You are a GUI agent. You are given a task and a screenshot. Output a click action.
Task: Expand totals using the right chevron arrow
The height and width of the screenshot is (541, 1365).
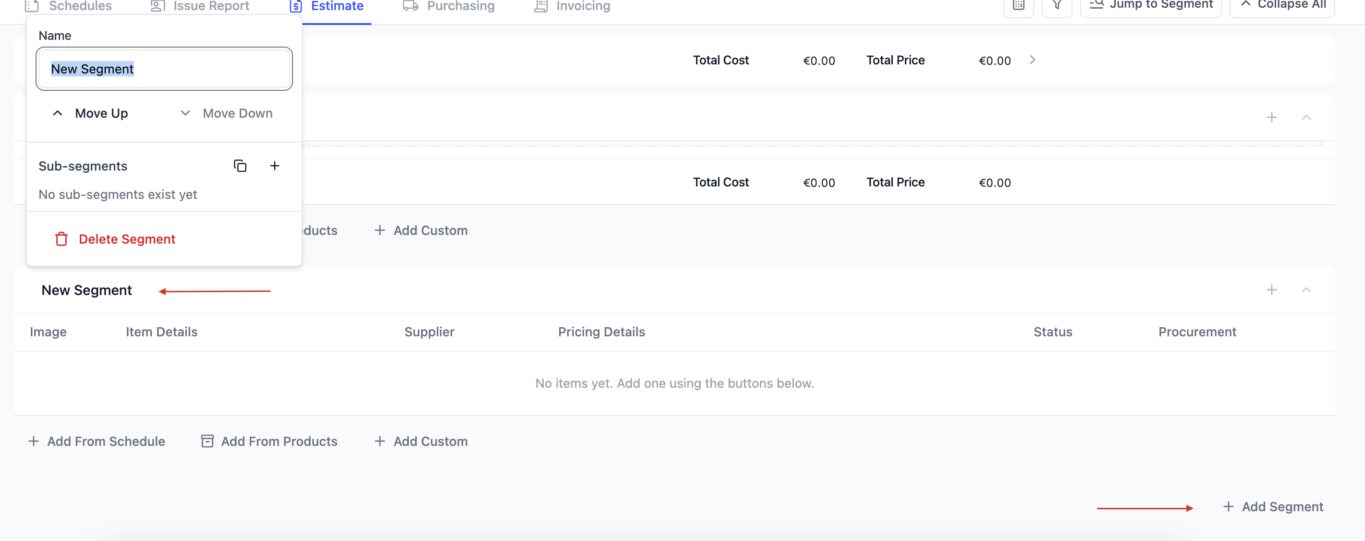coord(1032,60)
